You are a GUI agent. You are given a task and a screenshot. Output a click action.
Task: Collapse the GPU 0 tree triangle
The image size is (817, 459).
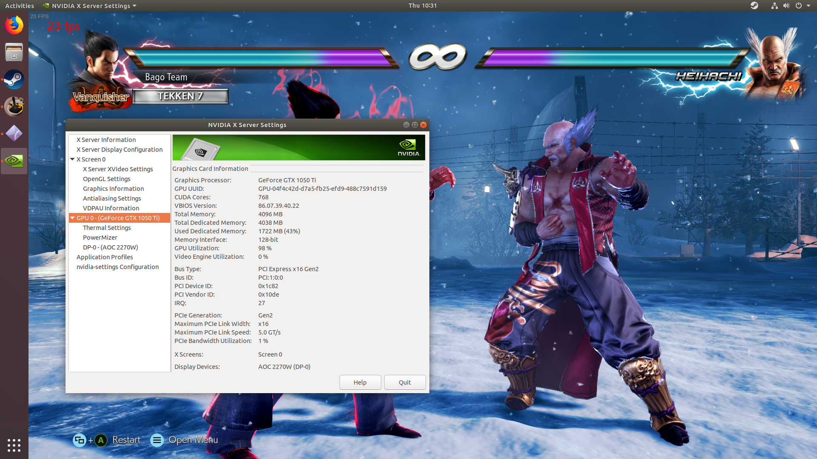pyautogui.click(x=72, y=218)
